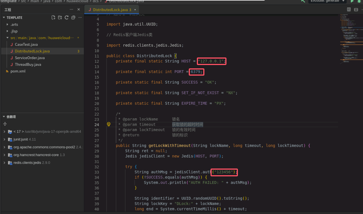
Task: Click the library icon beside org.hamcrest:hamcrest-core
Action: (10, 155)
